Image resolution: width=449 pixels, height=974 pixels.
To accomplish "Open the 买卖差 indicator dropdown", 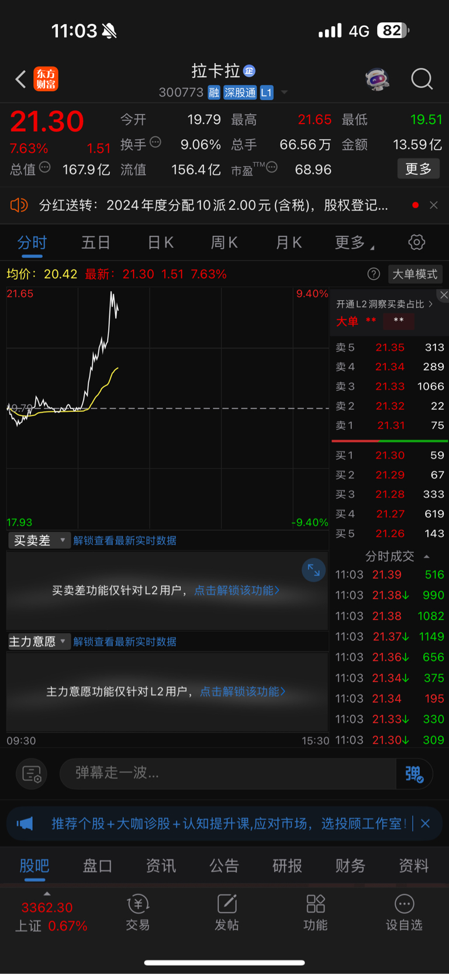I will pos(39,541).
